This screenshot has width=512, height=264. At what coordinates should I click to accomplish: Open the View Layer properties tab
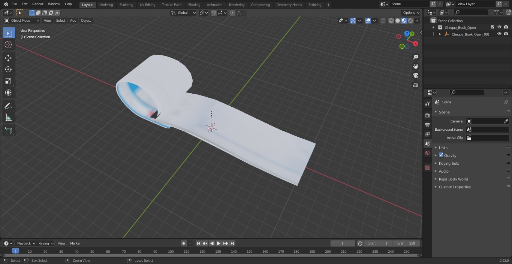427,134
